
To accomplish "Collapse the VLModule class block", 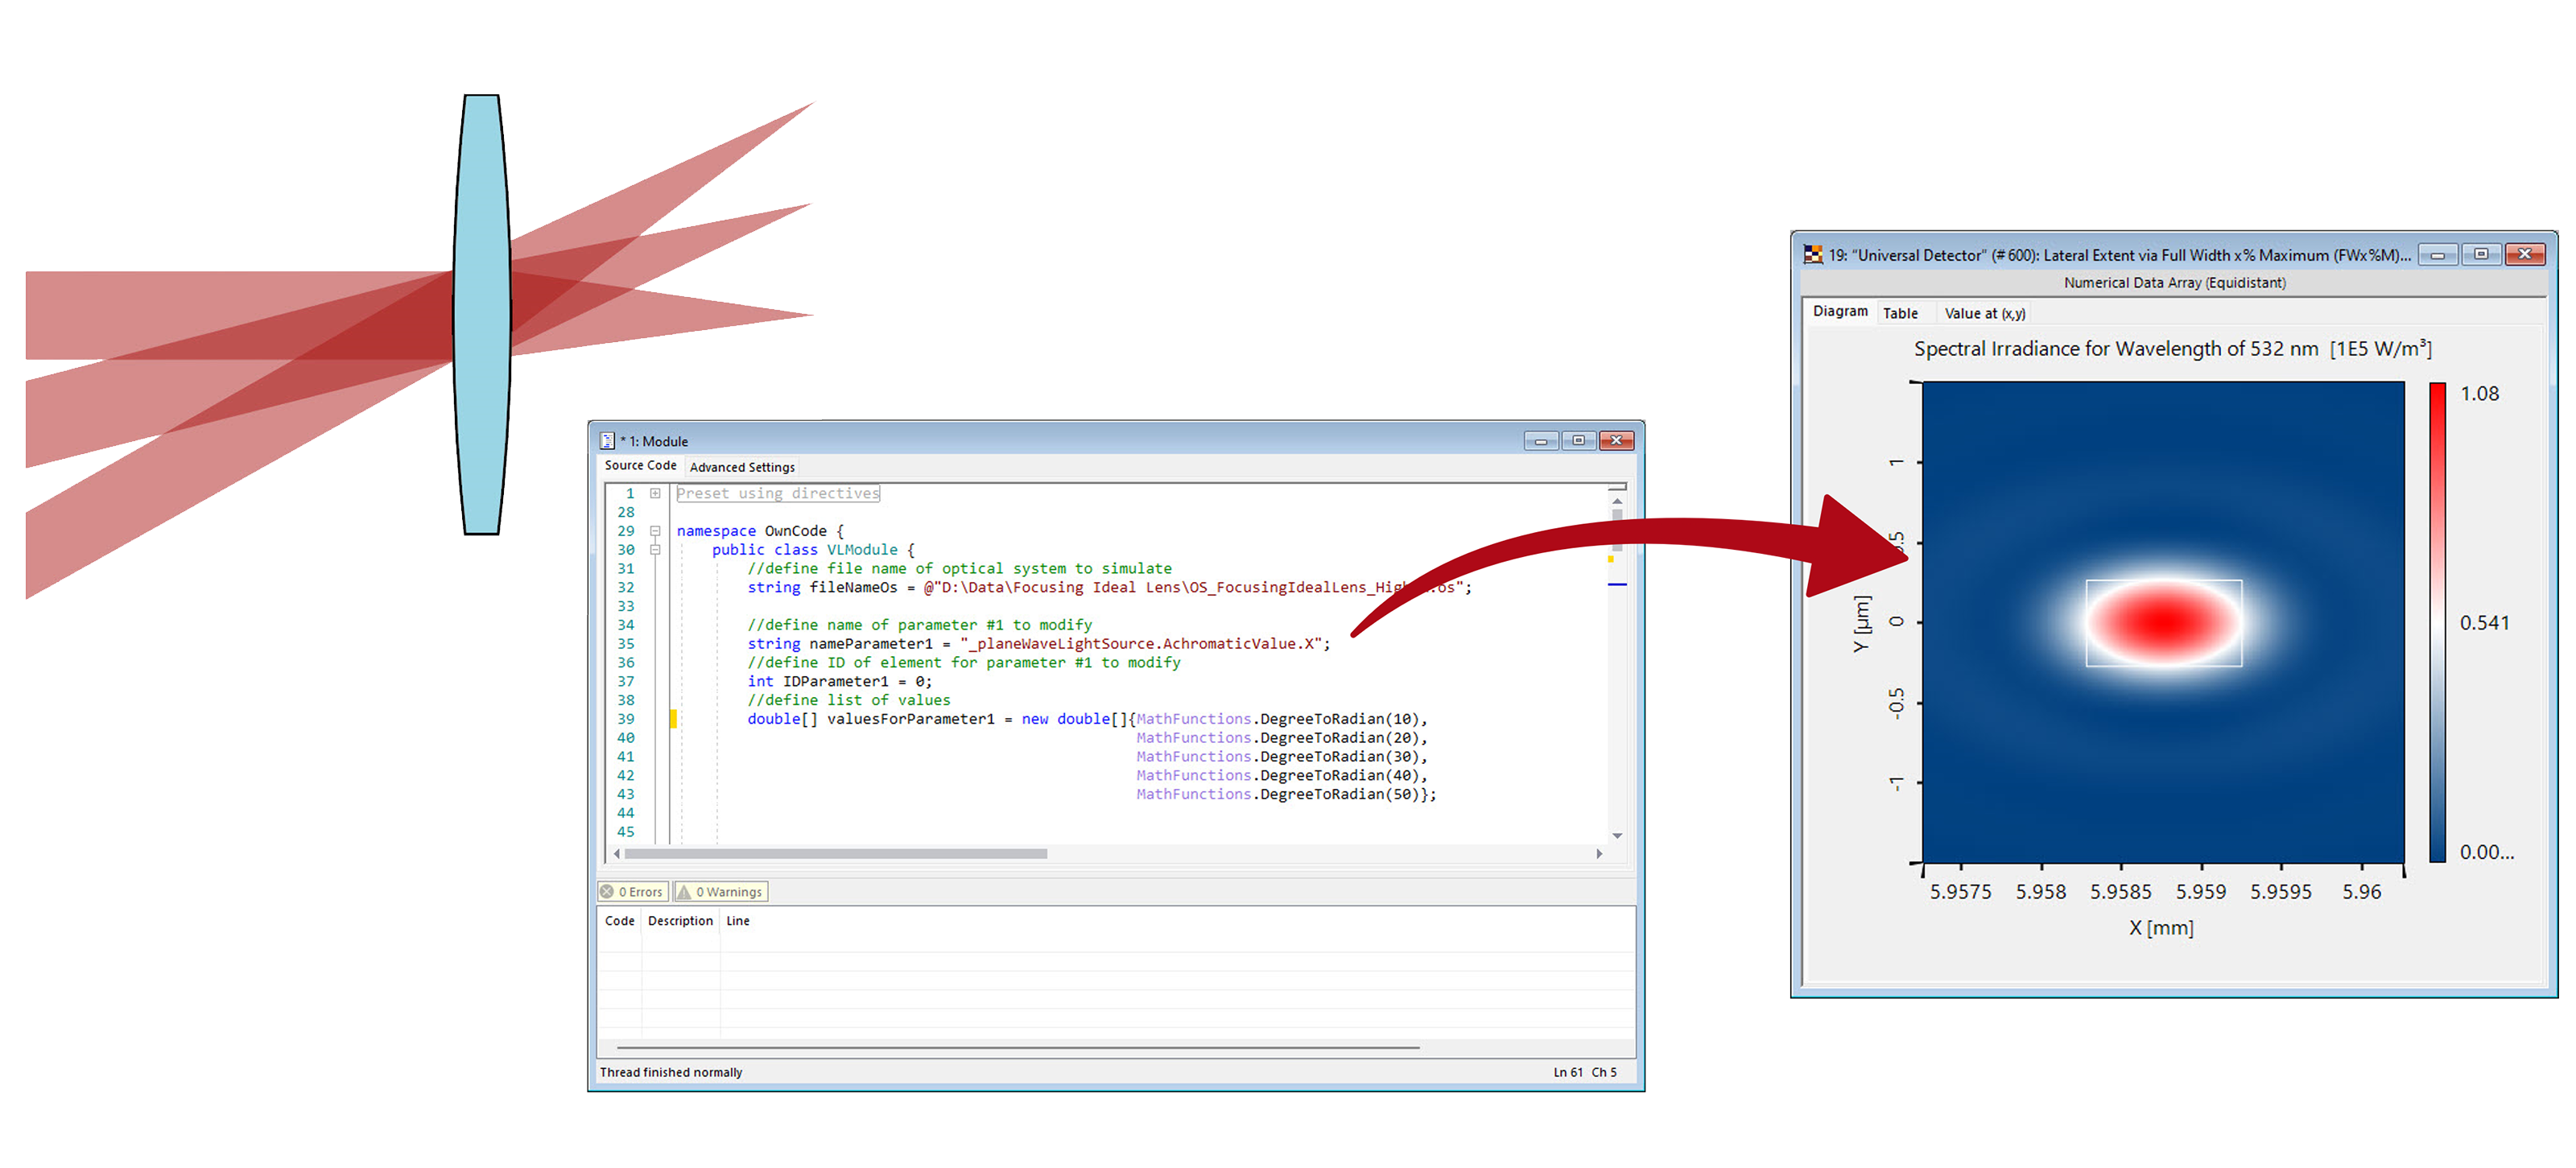I will coord(655,550).
